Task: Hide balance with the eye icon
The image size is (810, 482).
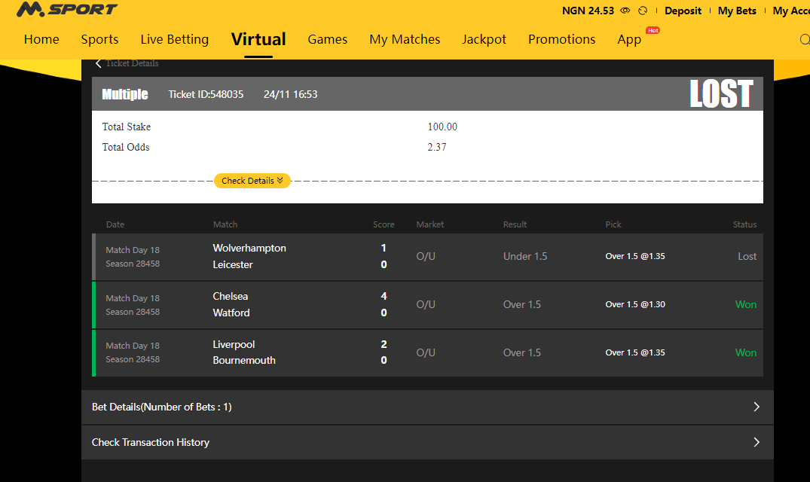Action: 625,11
